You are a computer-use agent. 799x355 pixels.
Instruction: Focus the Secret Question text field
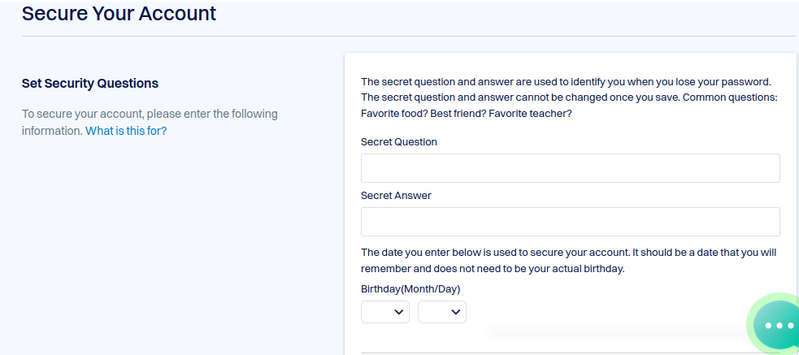point(571,168)
